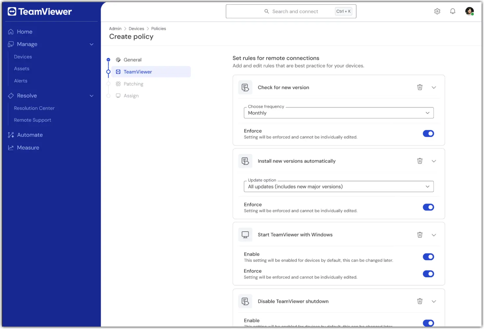Open the Home page from sidebar
Viewport: 484px width, 329px height.
tap(25, 32)
